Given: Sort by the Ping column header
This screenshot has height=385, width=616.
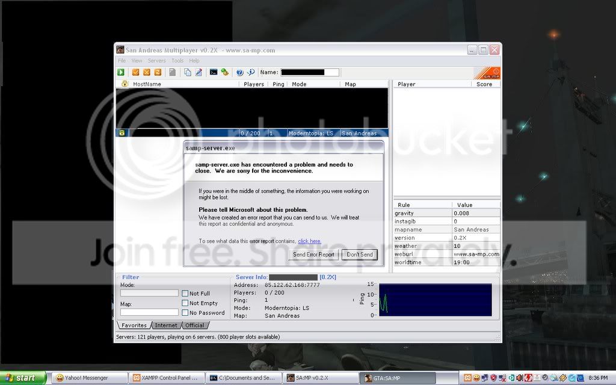Looking at the screenshot, I should pos(278,84).
